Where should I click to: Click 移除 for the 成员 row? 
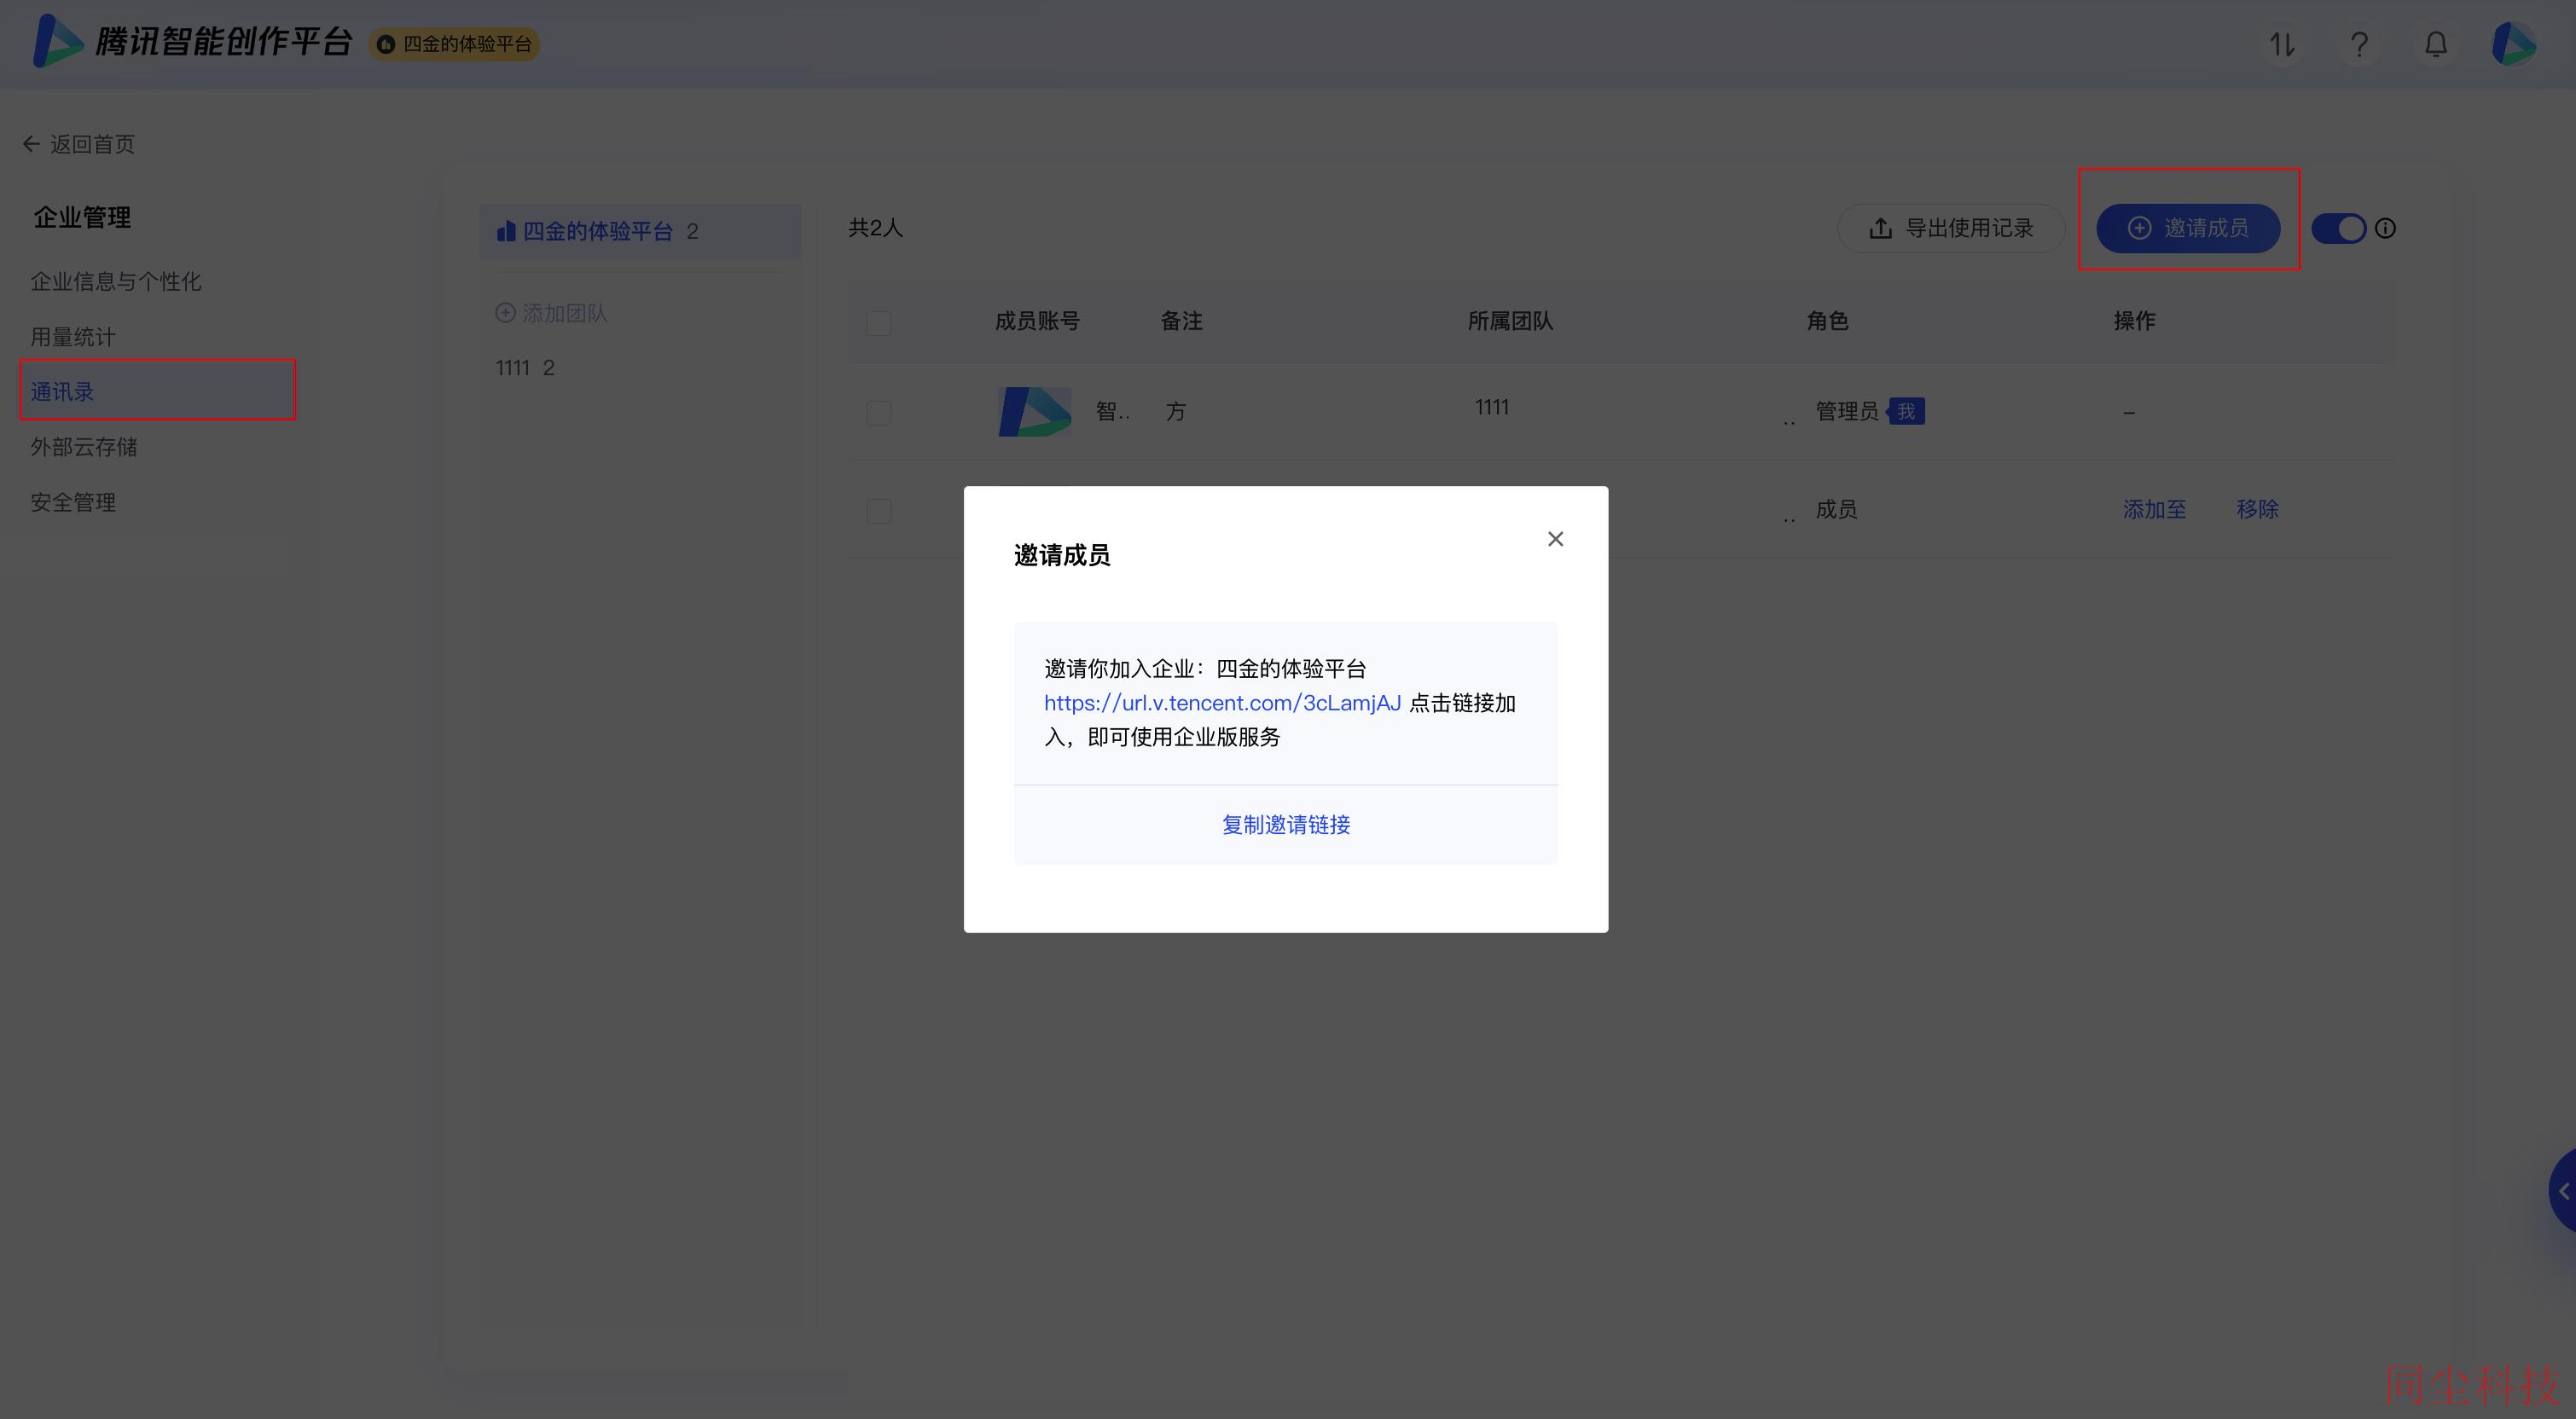pyautogui.click(x=2257, y=509)
